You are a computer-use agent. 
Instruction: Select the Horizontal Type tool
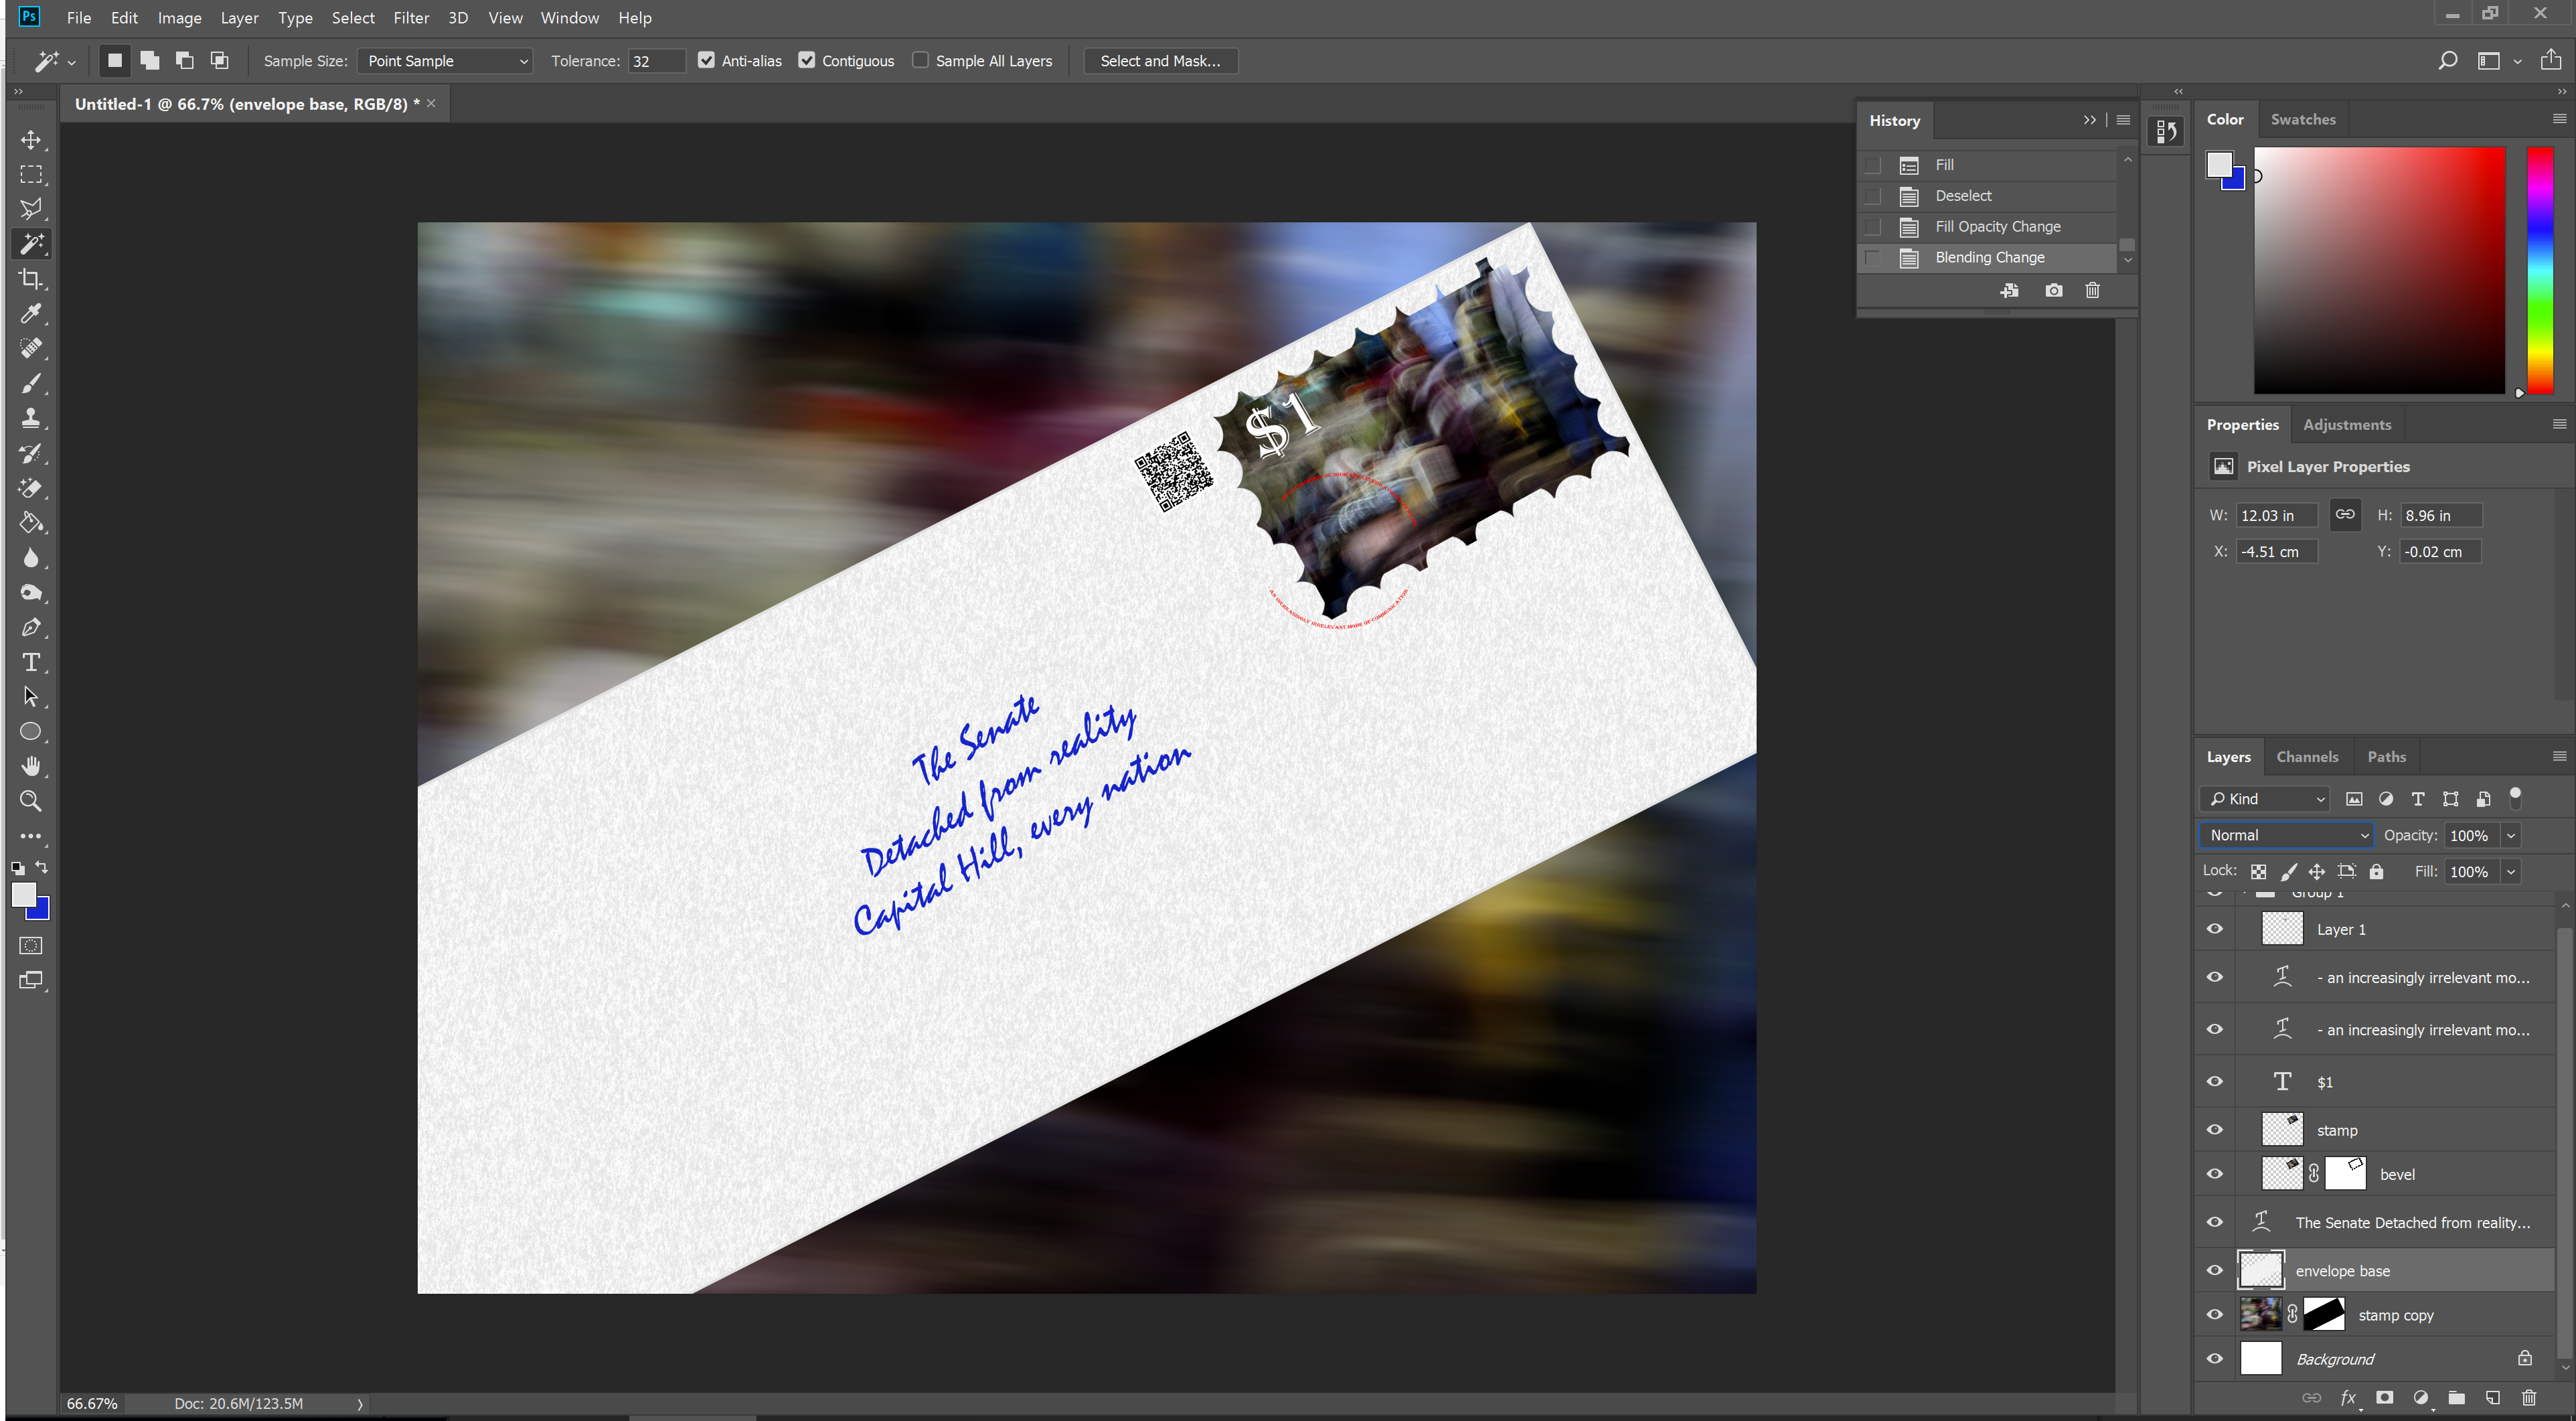coord(31,662)
